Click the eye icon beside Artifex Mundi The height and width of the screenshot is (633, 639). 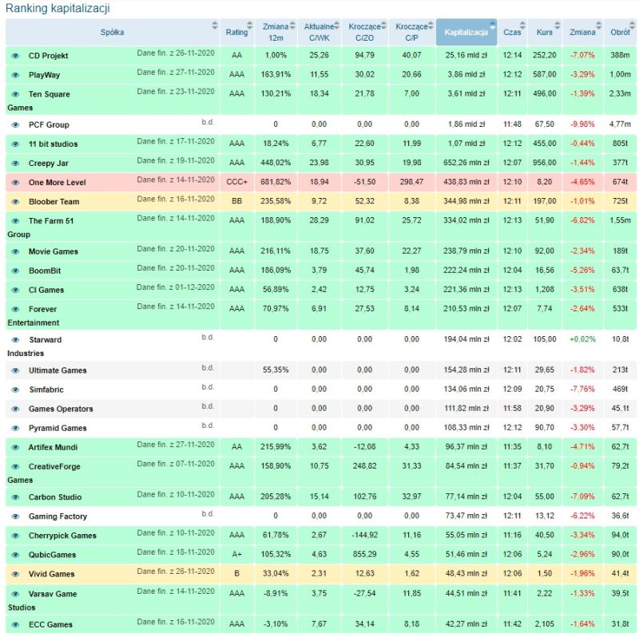click(15, 447)
